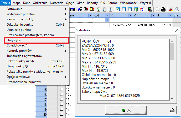The image size is (181, 118).
Task: Click the Statystyka scroll up arrow
Action: click(x=172, y=41)
